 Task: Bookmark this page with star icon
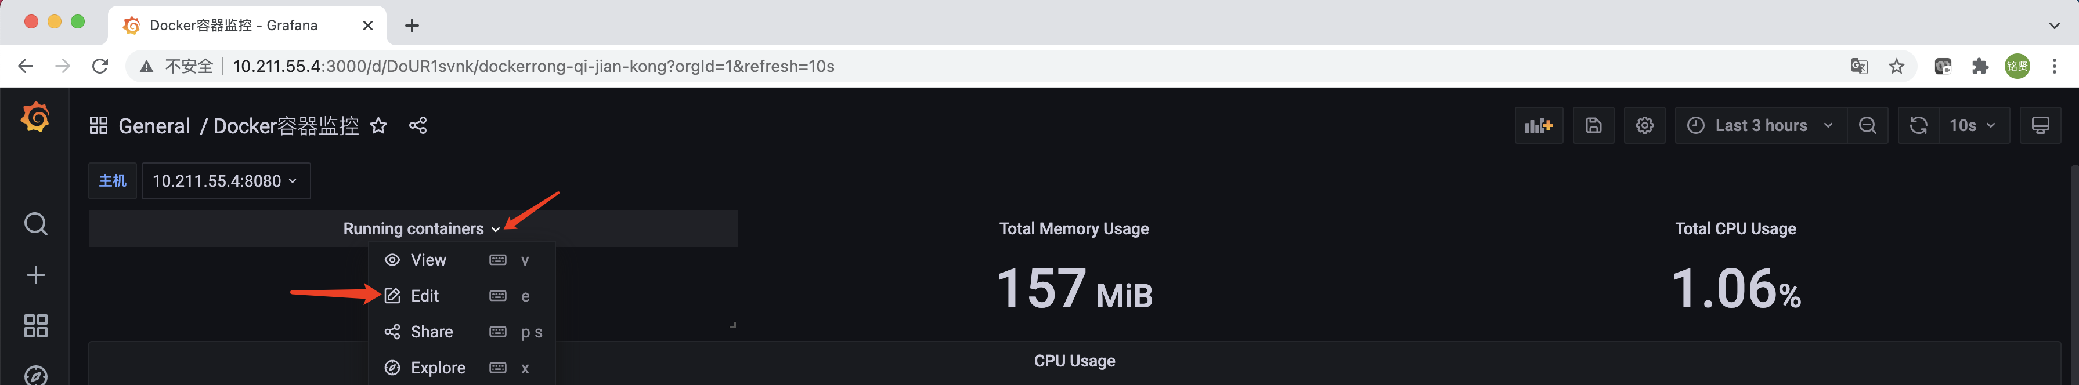pos(1897,67)
